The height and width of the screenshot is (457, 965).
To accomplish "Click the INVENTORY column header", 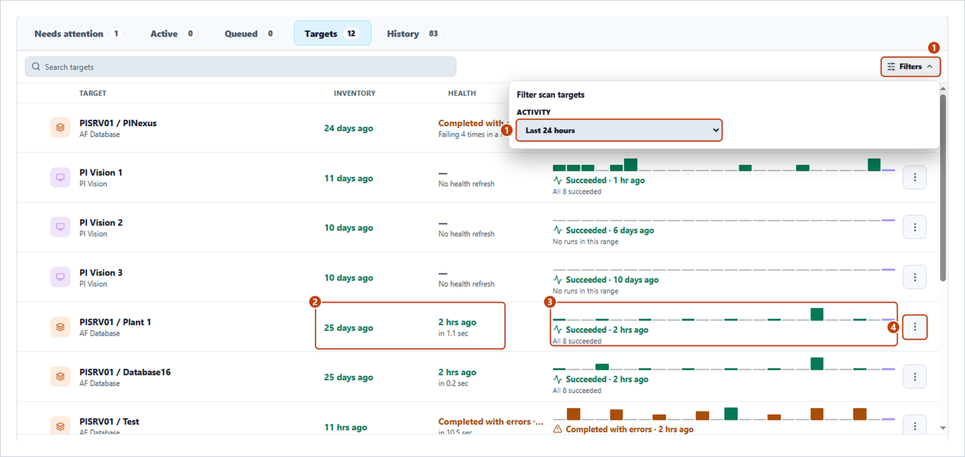I will tap(355, 93).
